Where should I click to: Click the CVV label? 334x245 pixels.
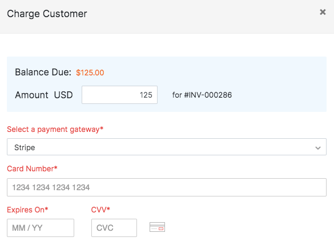click(x=100, y=210)
